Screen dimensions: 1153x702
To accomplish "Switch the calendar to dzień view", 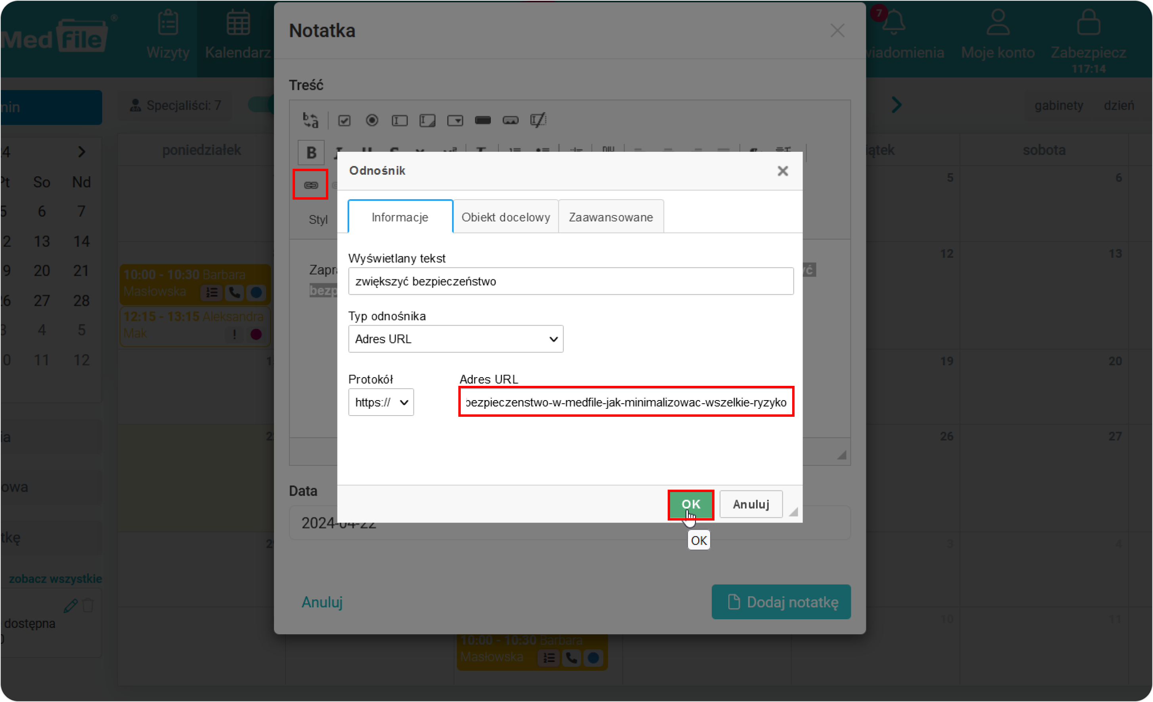I will coord(1119,106).
